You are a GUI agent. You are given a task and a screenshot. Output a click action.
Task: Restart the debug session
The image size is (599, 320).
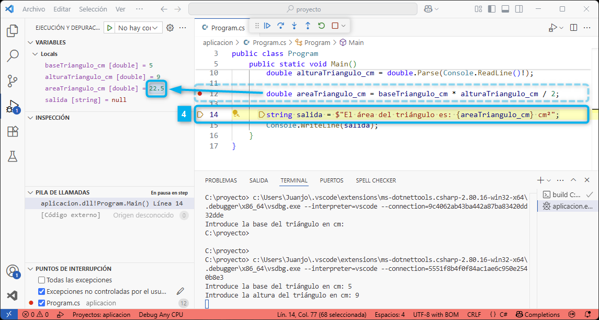[x=321, y=26]
